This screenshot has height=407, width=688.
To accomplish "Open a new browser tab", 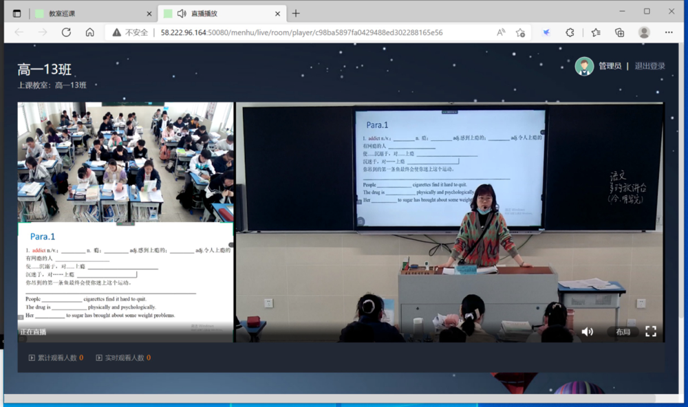I will [x=296, y=13].
